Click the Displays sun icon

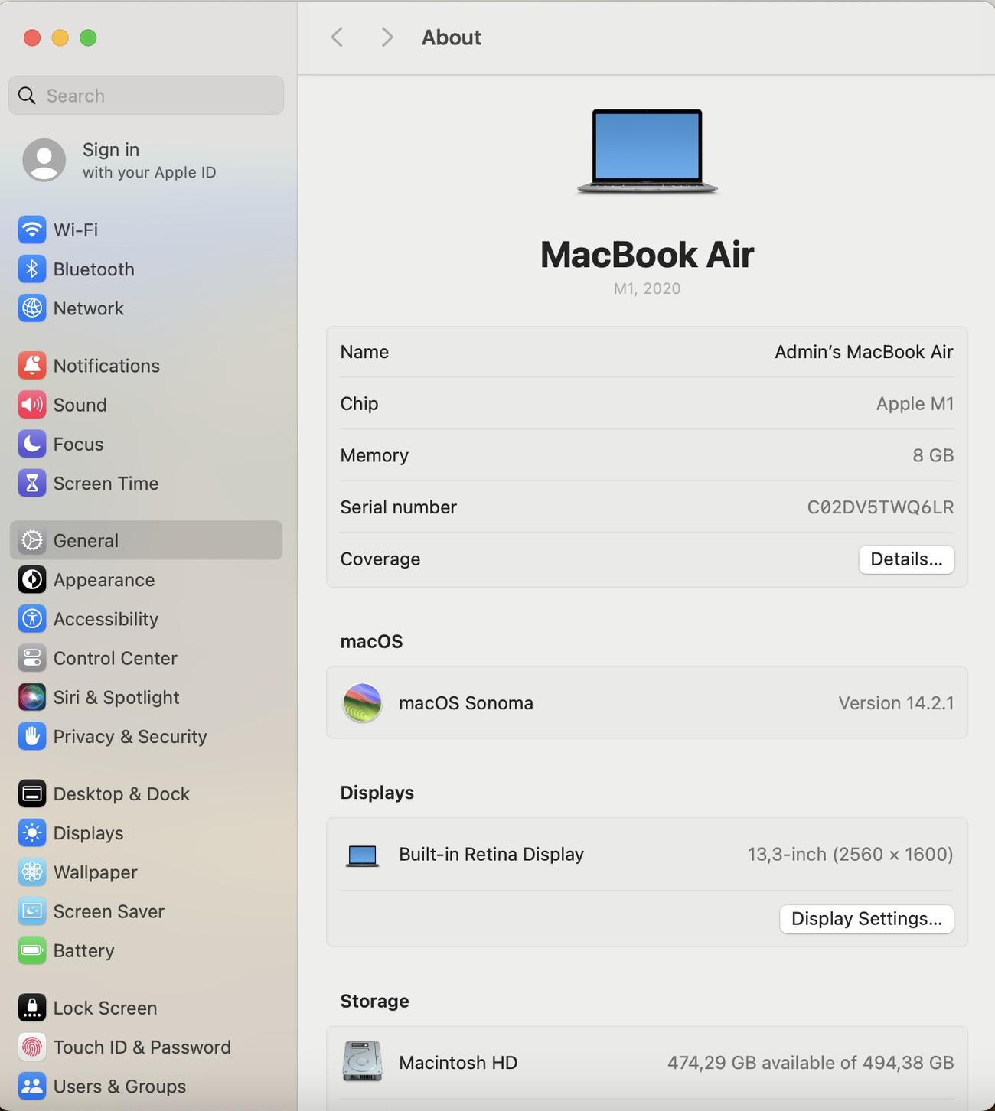click(x=32, y=833)
